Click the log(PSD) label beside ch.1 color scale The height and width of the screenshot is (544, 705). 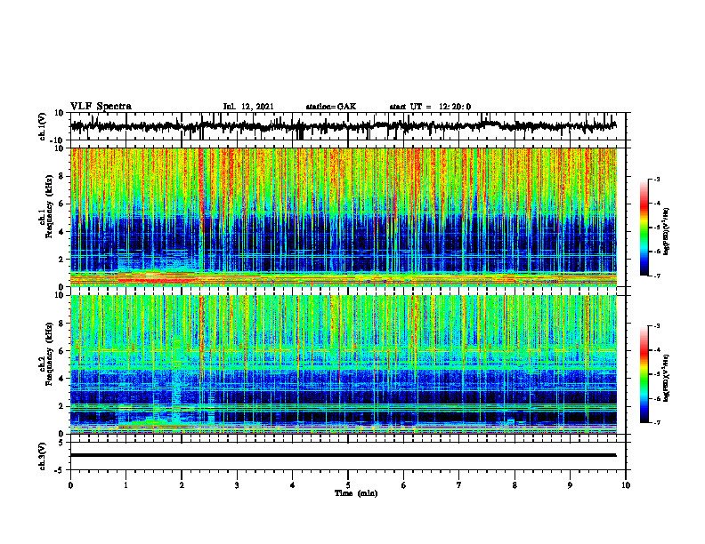coord(667,232)
